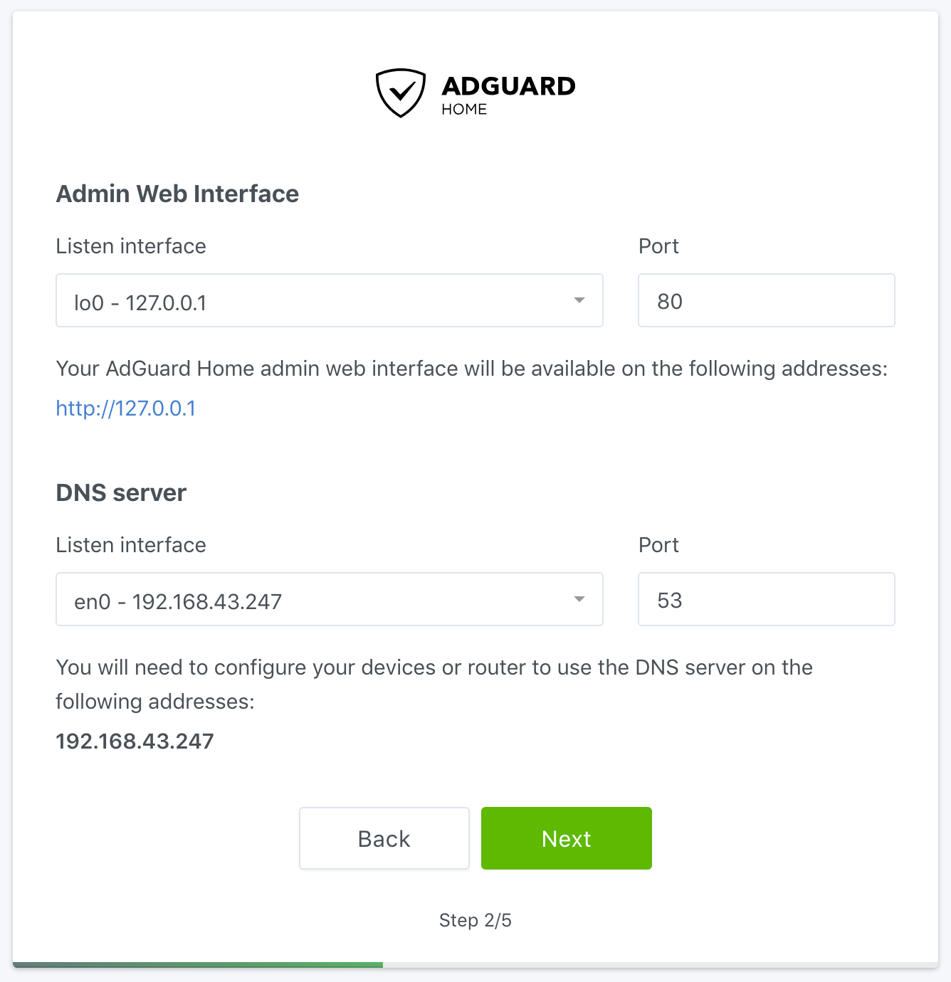Click the AdGuard shield checkmark logo
This screenshot has width=951, height=982.
401,93
